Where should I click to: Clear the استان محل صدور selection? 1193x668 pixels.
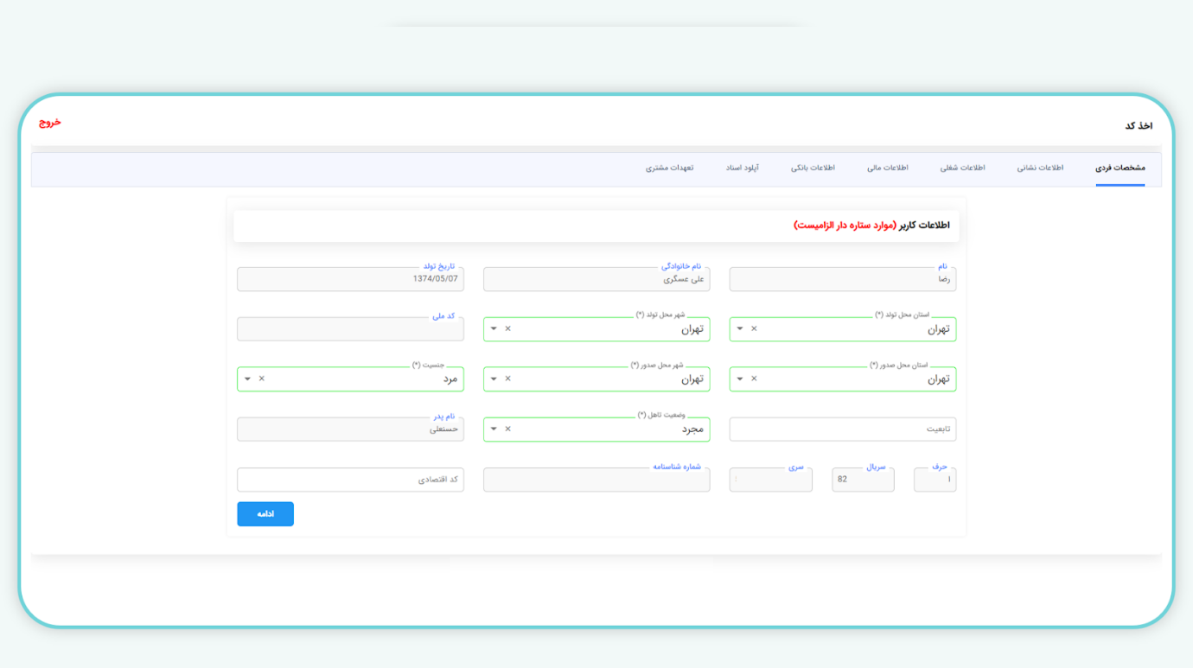pos(754,379)
